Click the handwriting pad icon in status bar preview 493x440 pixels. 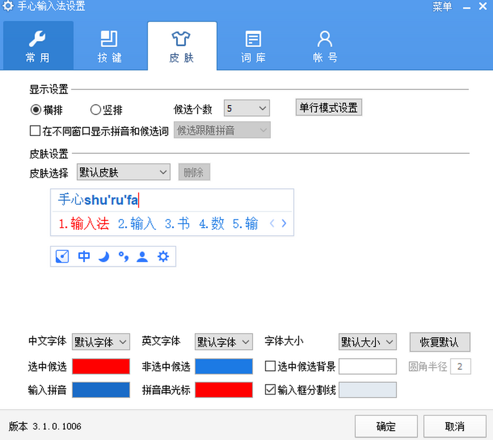coord(62,257)
